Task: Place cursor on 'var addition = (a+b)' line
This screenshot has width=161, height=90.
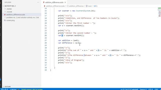Action: [x=69, y=40]
